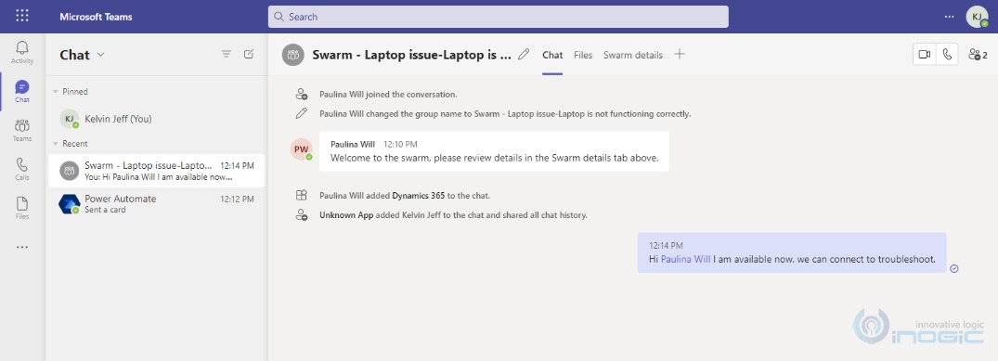The image size is (998, 361).
Task: Edit group name with pencil icon
Action: 524,55
